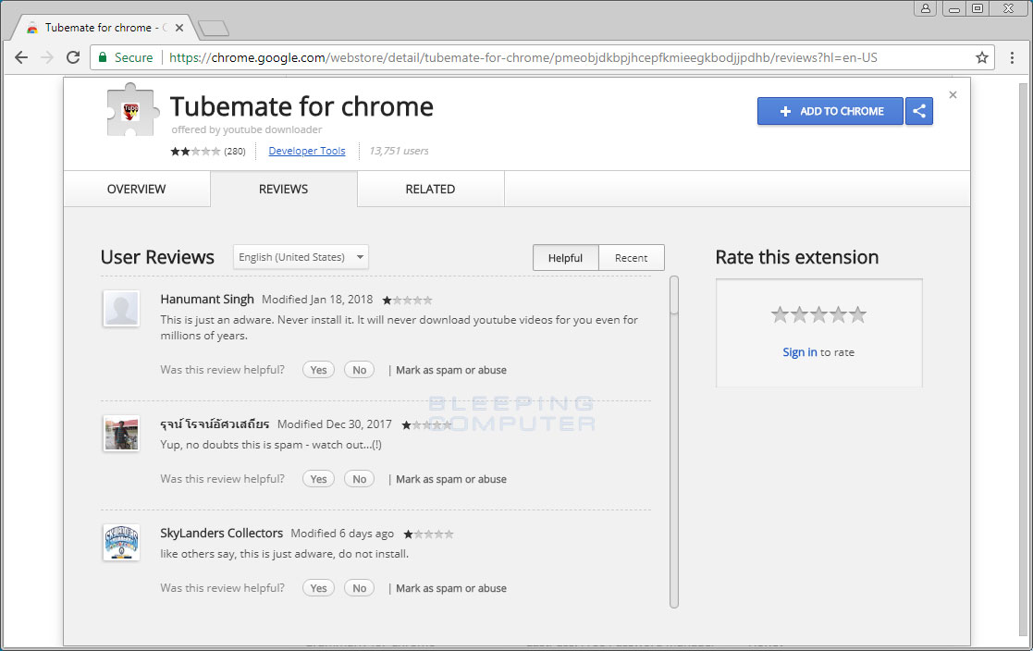
Task: Expand the English (United States) language dropdown
Action: pyautogui.click(x=301, y=257)
